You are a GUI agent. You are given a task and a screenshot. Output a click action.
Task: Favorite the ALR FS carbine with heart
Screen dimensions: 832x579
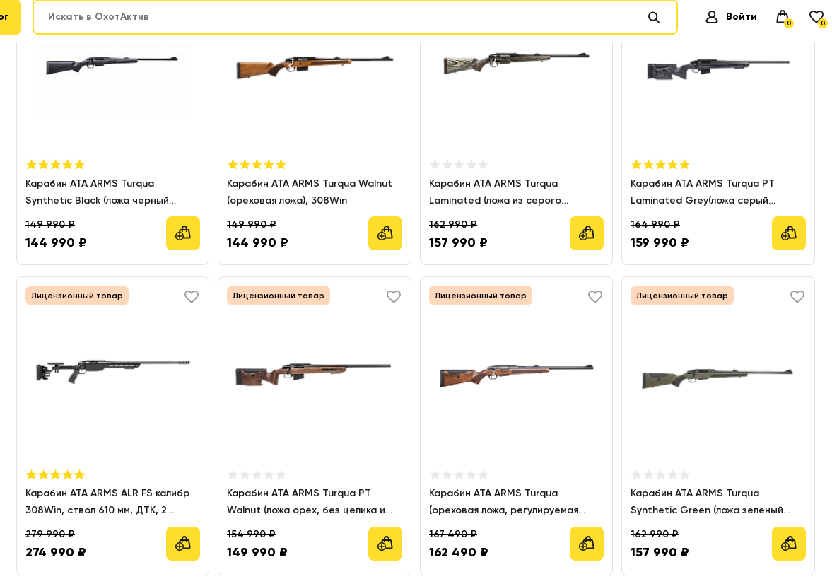(192, 297)
